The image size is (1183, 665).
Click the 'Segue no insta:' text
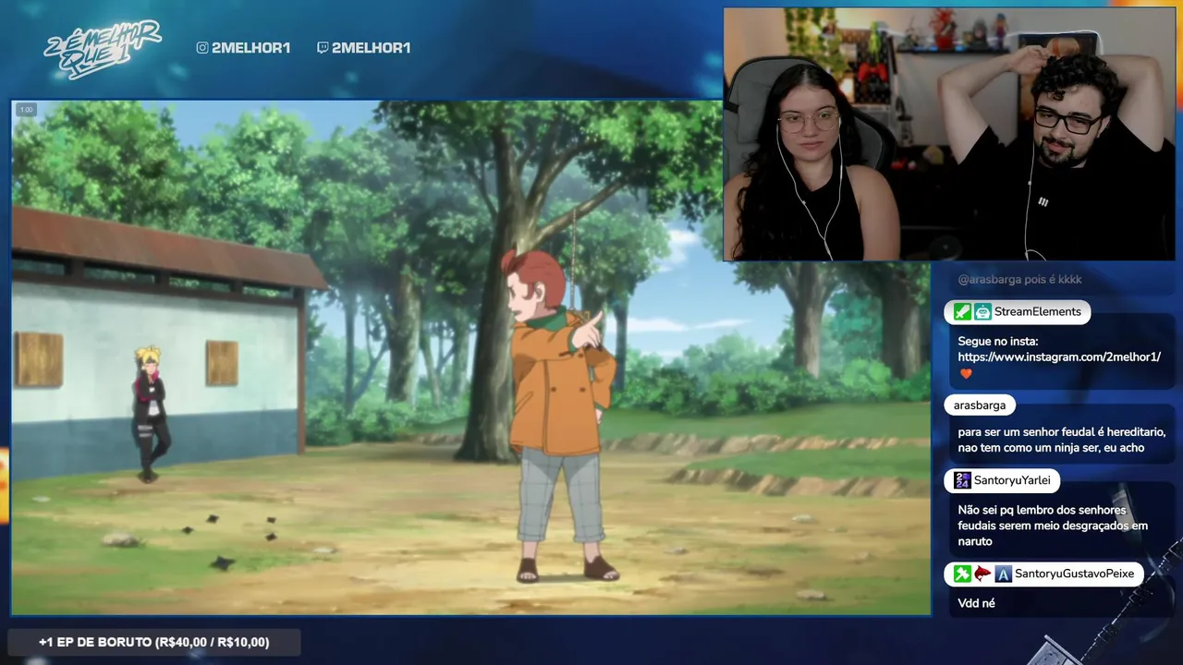coord(998,341)
